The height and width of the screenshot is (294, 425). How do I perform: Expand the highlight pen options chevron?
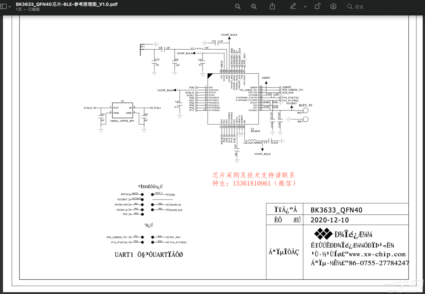pos(305,7)
